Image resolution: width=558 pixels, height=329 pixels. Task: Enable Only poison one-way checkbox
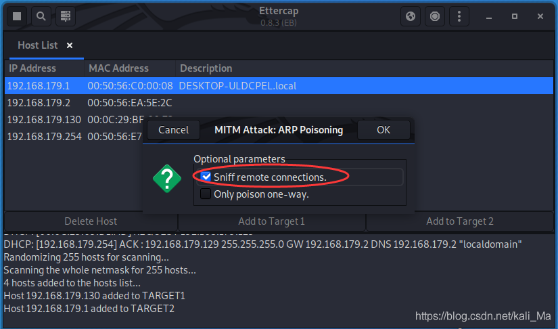pos(206,194)
